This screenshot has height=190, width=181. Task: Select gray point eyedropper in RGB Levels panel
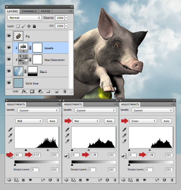click(10, 135)
